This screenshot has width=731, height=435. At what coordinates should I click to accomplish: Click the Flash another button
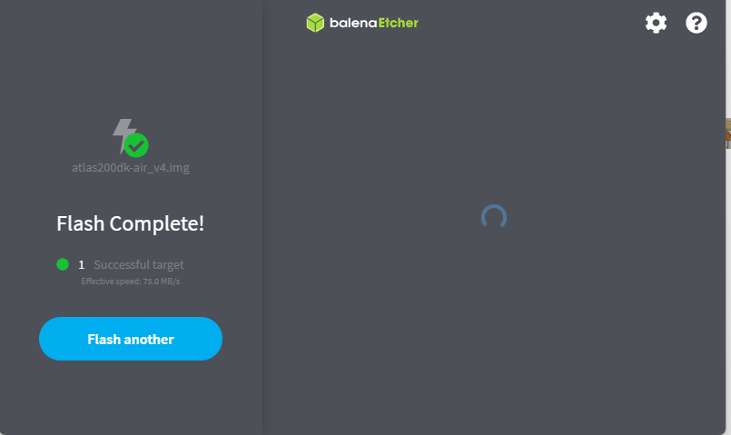131,339
